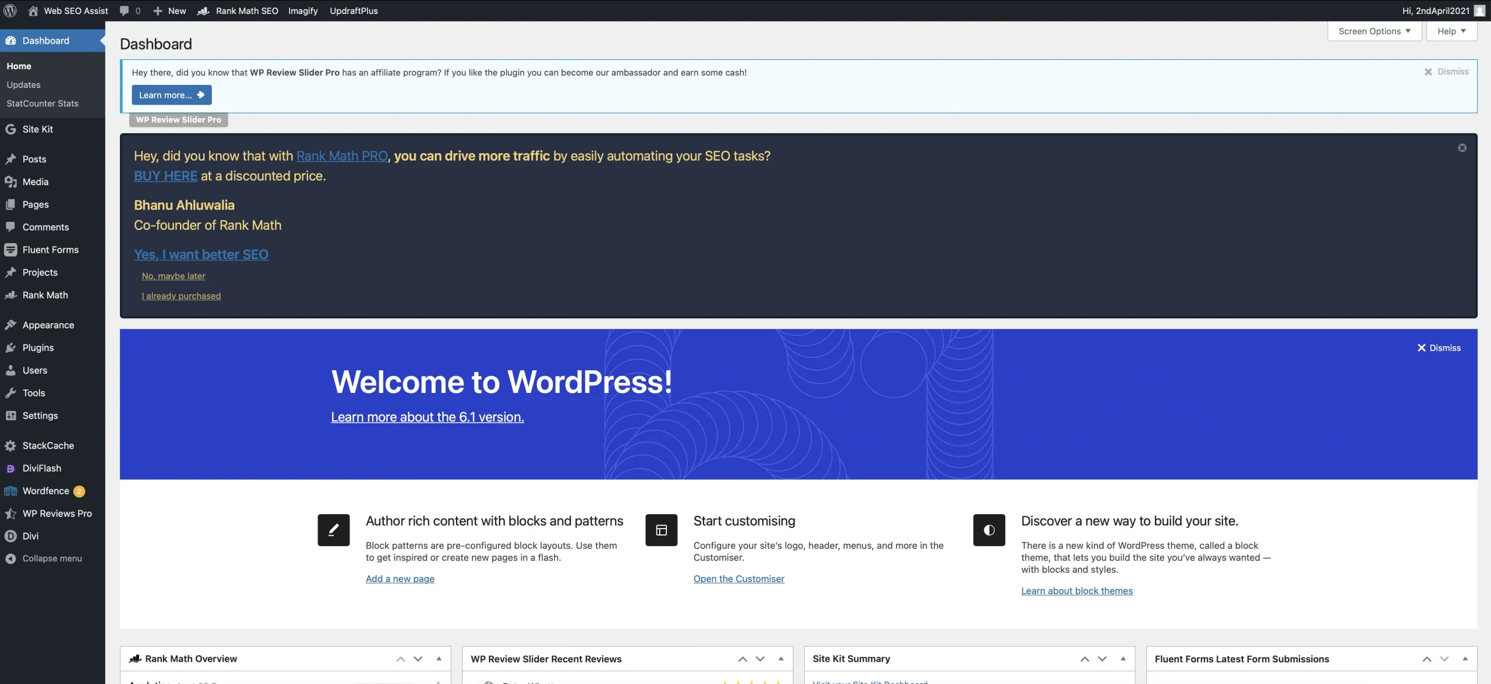The image size is (1491, 684).
Task: Go to Updates under Dashboard
Action: click(x=23, y=85)
